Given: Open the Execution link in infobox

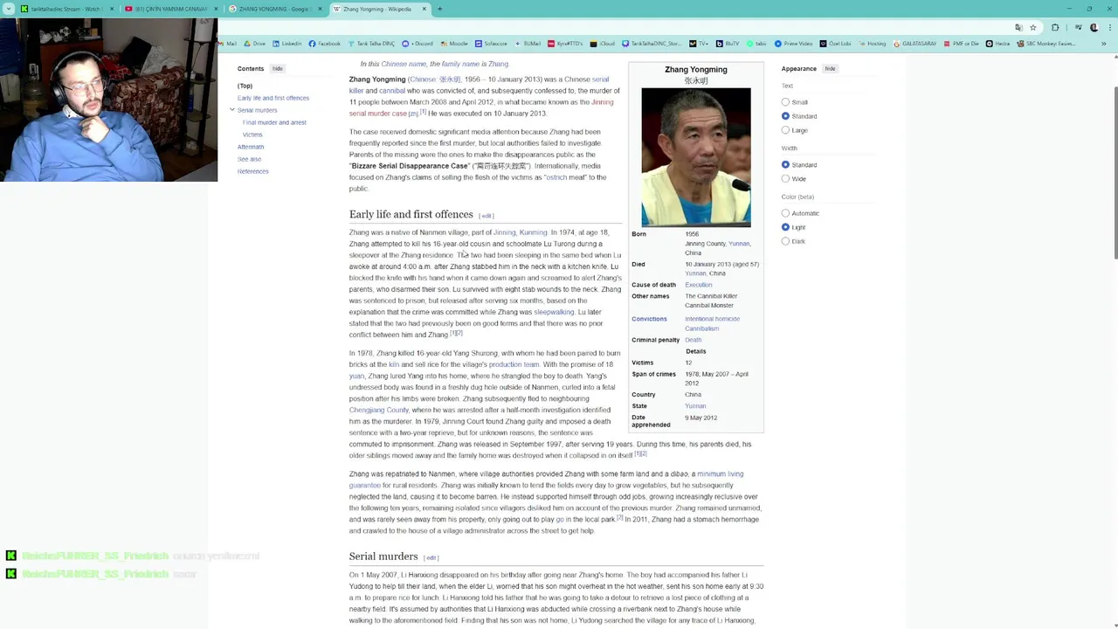Looking at the screenshot, I should coord(698,285).
